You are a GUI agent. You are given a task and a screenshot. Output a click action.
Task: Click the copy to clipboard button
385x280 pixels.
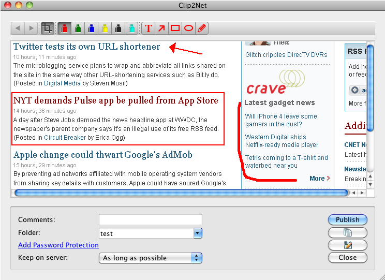point(347,232)
